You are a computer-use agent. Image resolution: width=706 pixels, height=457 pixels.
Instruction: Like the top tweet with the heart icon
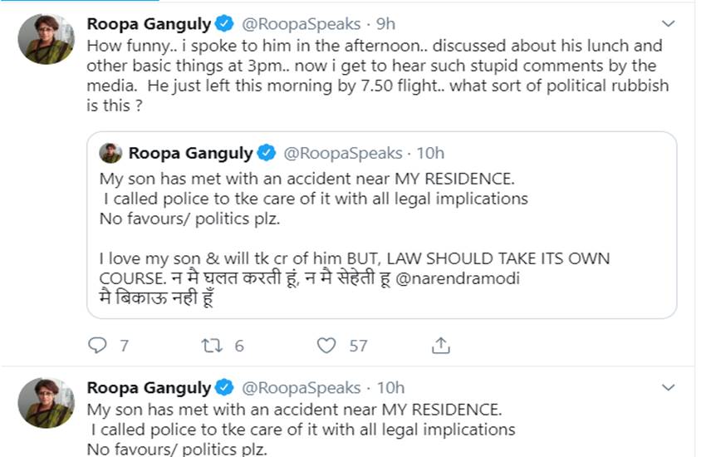[327, 345]
